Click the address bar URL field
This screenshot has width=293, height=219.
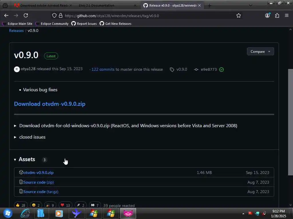146,16
